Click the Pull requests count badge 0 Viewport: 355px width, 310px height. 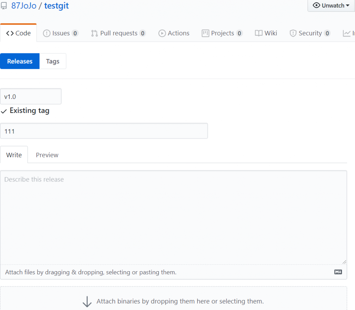[x=142, y=33]
